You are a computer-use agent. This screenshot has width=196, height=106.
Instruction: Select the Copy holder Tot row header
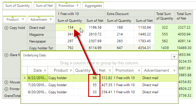click(41, 48)
